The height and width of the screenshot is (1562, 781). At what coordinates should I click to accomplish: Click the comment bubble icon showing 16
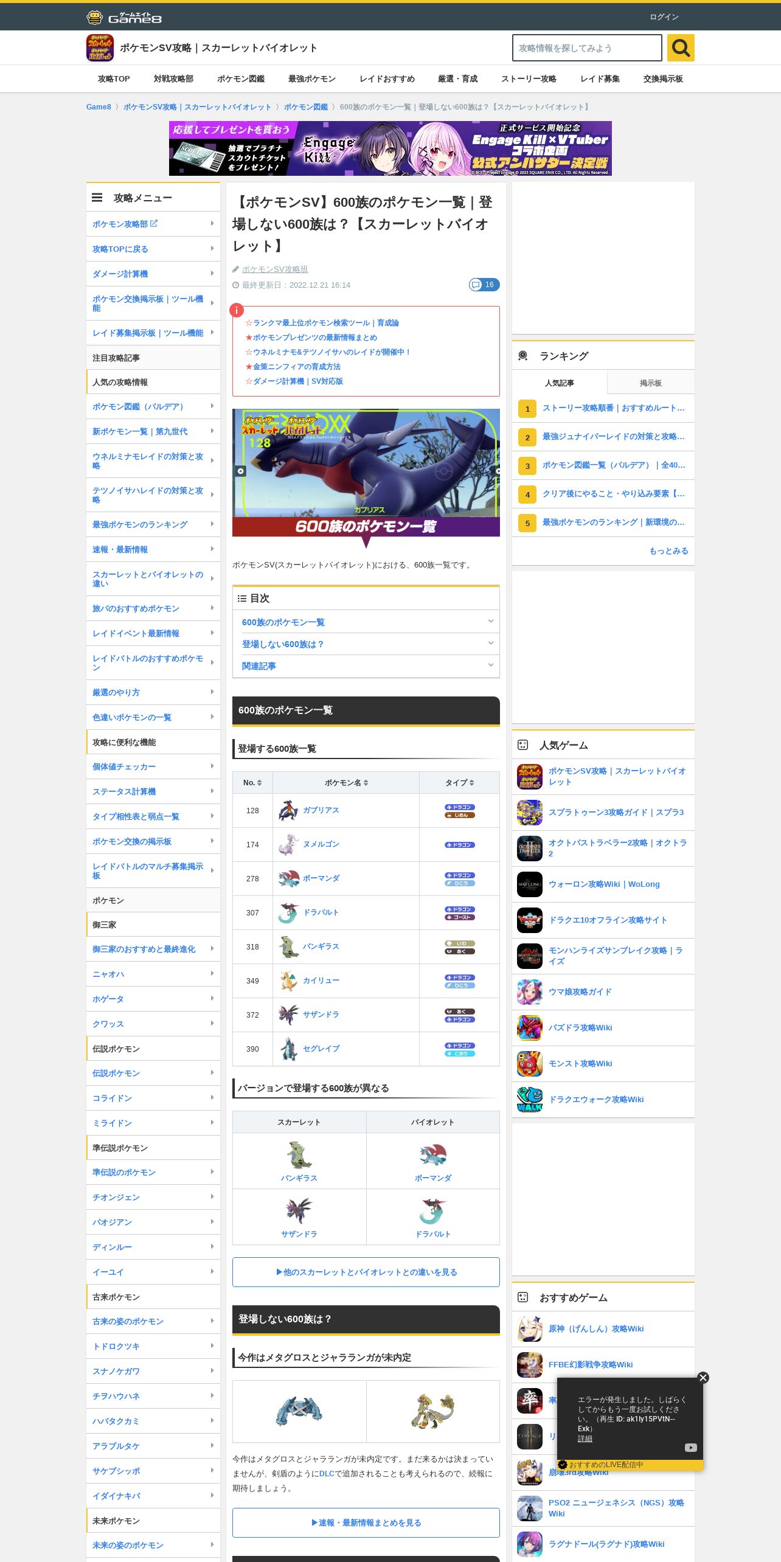click(484, 285)
